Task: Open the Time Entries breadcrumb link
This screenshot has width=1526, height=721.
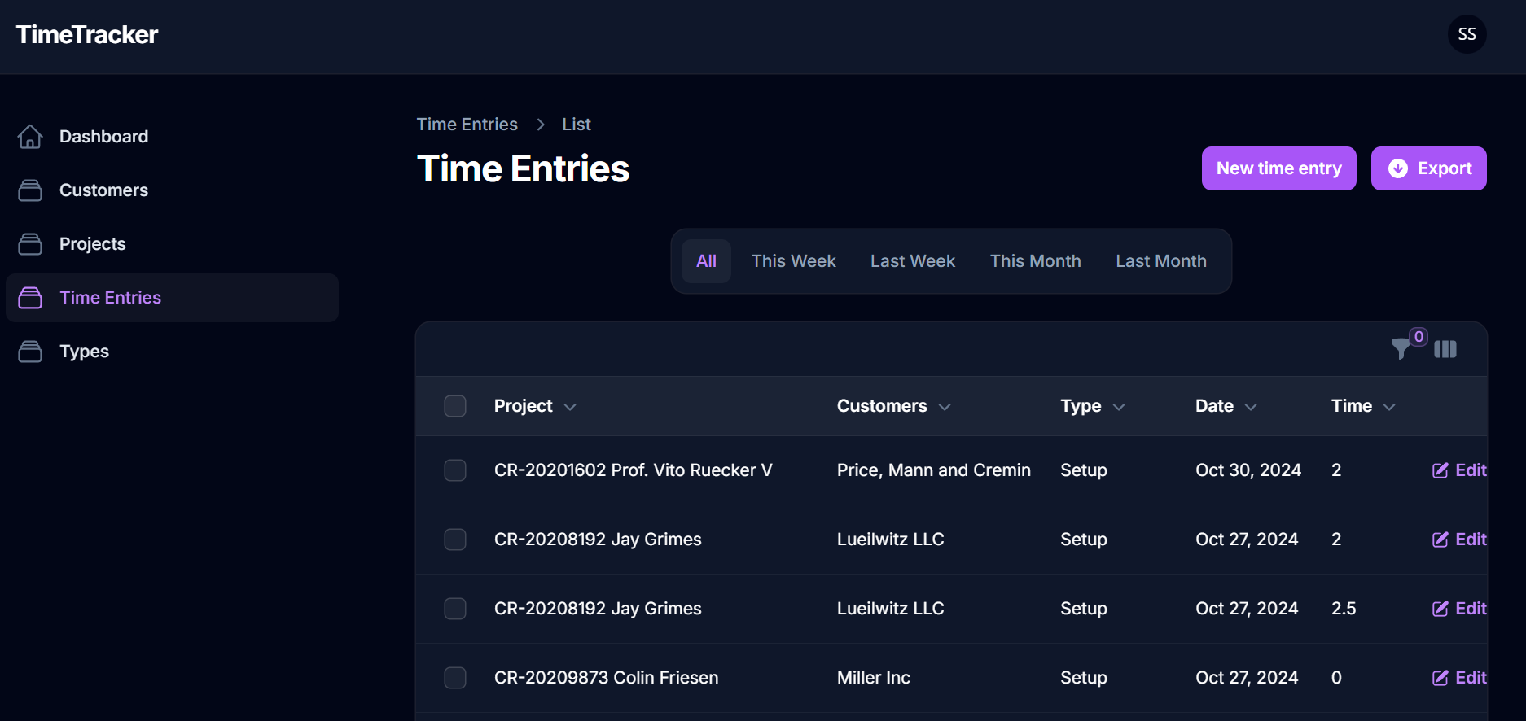Action: tap(467, 125)
